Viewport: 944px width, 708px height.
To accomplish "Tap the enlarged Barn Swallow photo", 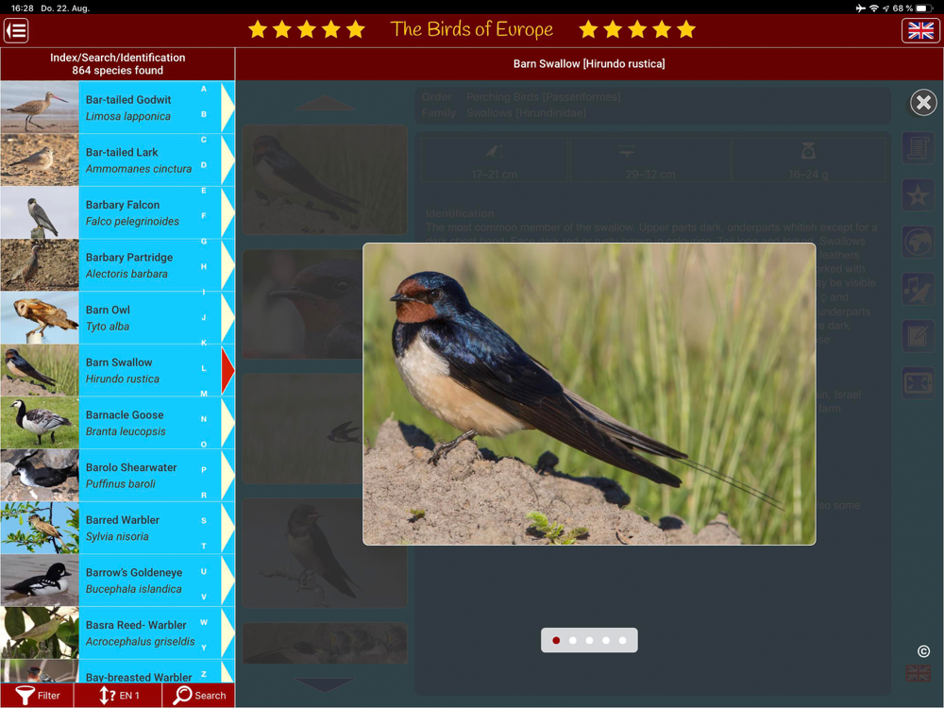I will point(589,395).
